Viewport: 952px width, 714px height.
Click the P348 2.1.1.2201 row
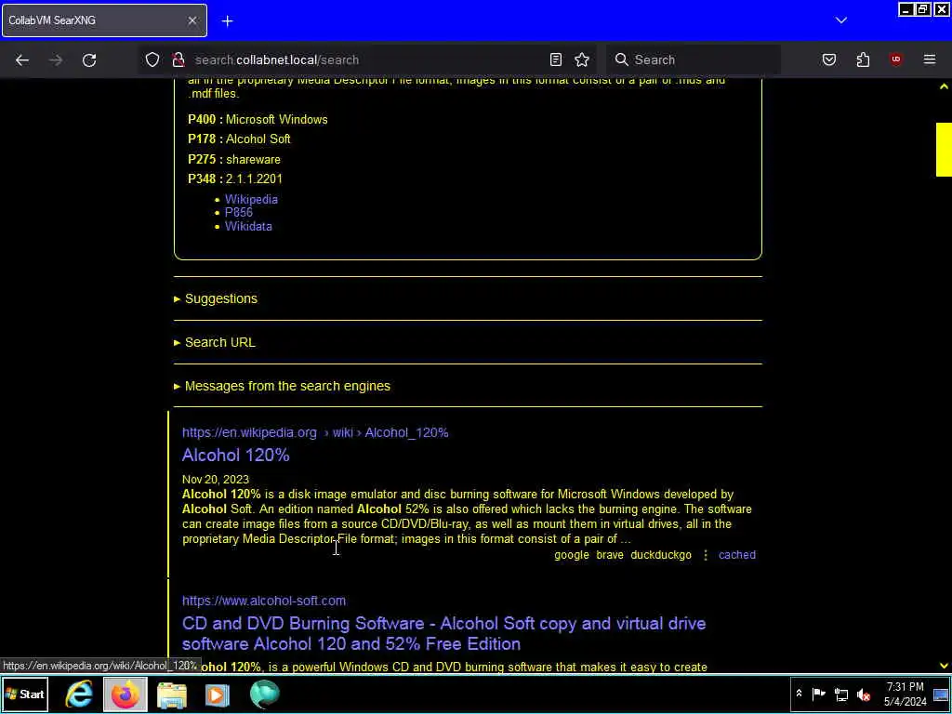tap(235, 179)
